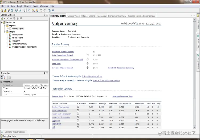200x140 pixels.
Task: Pin the Properties panel
Action: point(45,73)
